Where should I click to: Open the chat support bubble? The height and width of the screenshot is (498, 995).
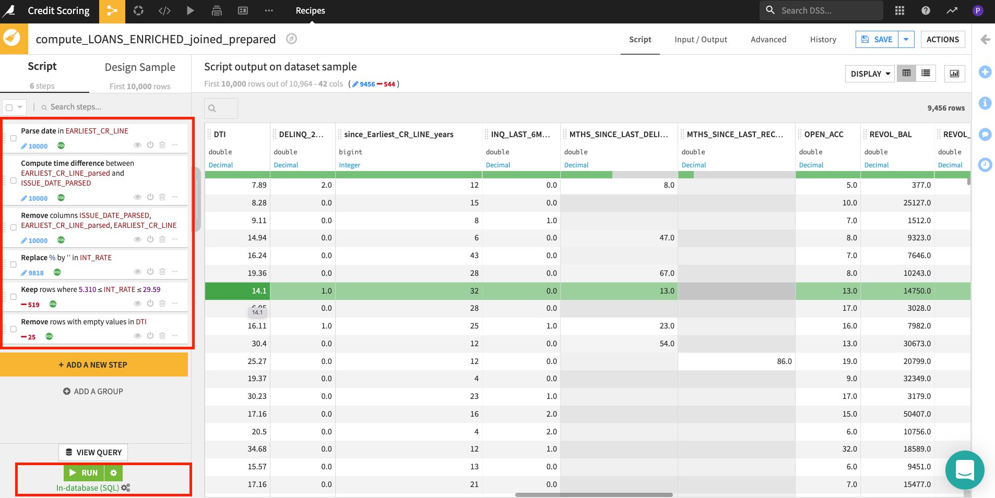964,470
